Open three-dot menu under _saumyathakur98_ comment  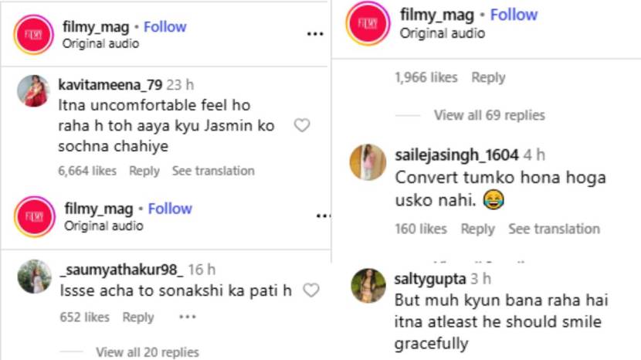[x=187, y=317]
